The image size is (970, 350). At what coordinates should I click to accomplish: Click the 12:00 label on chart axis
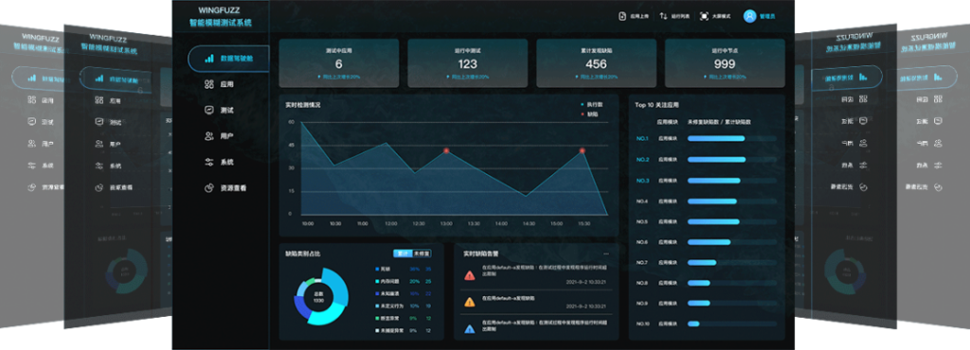390,223
